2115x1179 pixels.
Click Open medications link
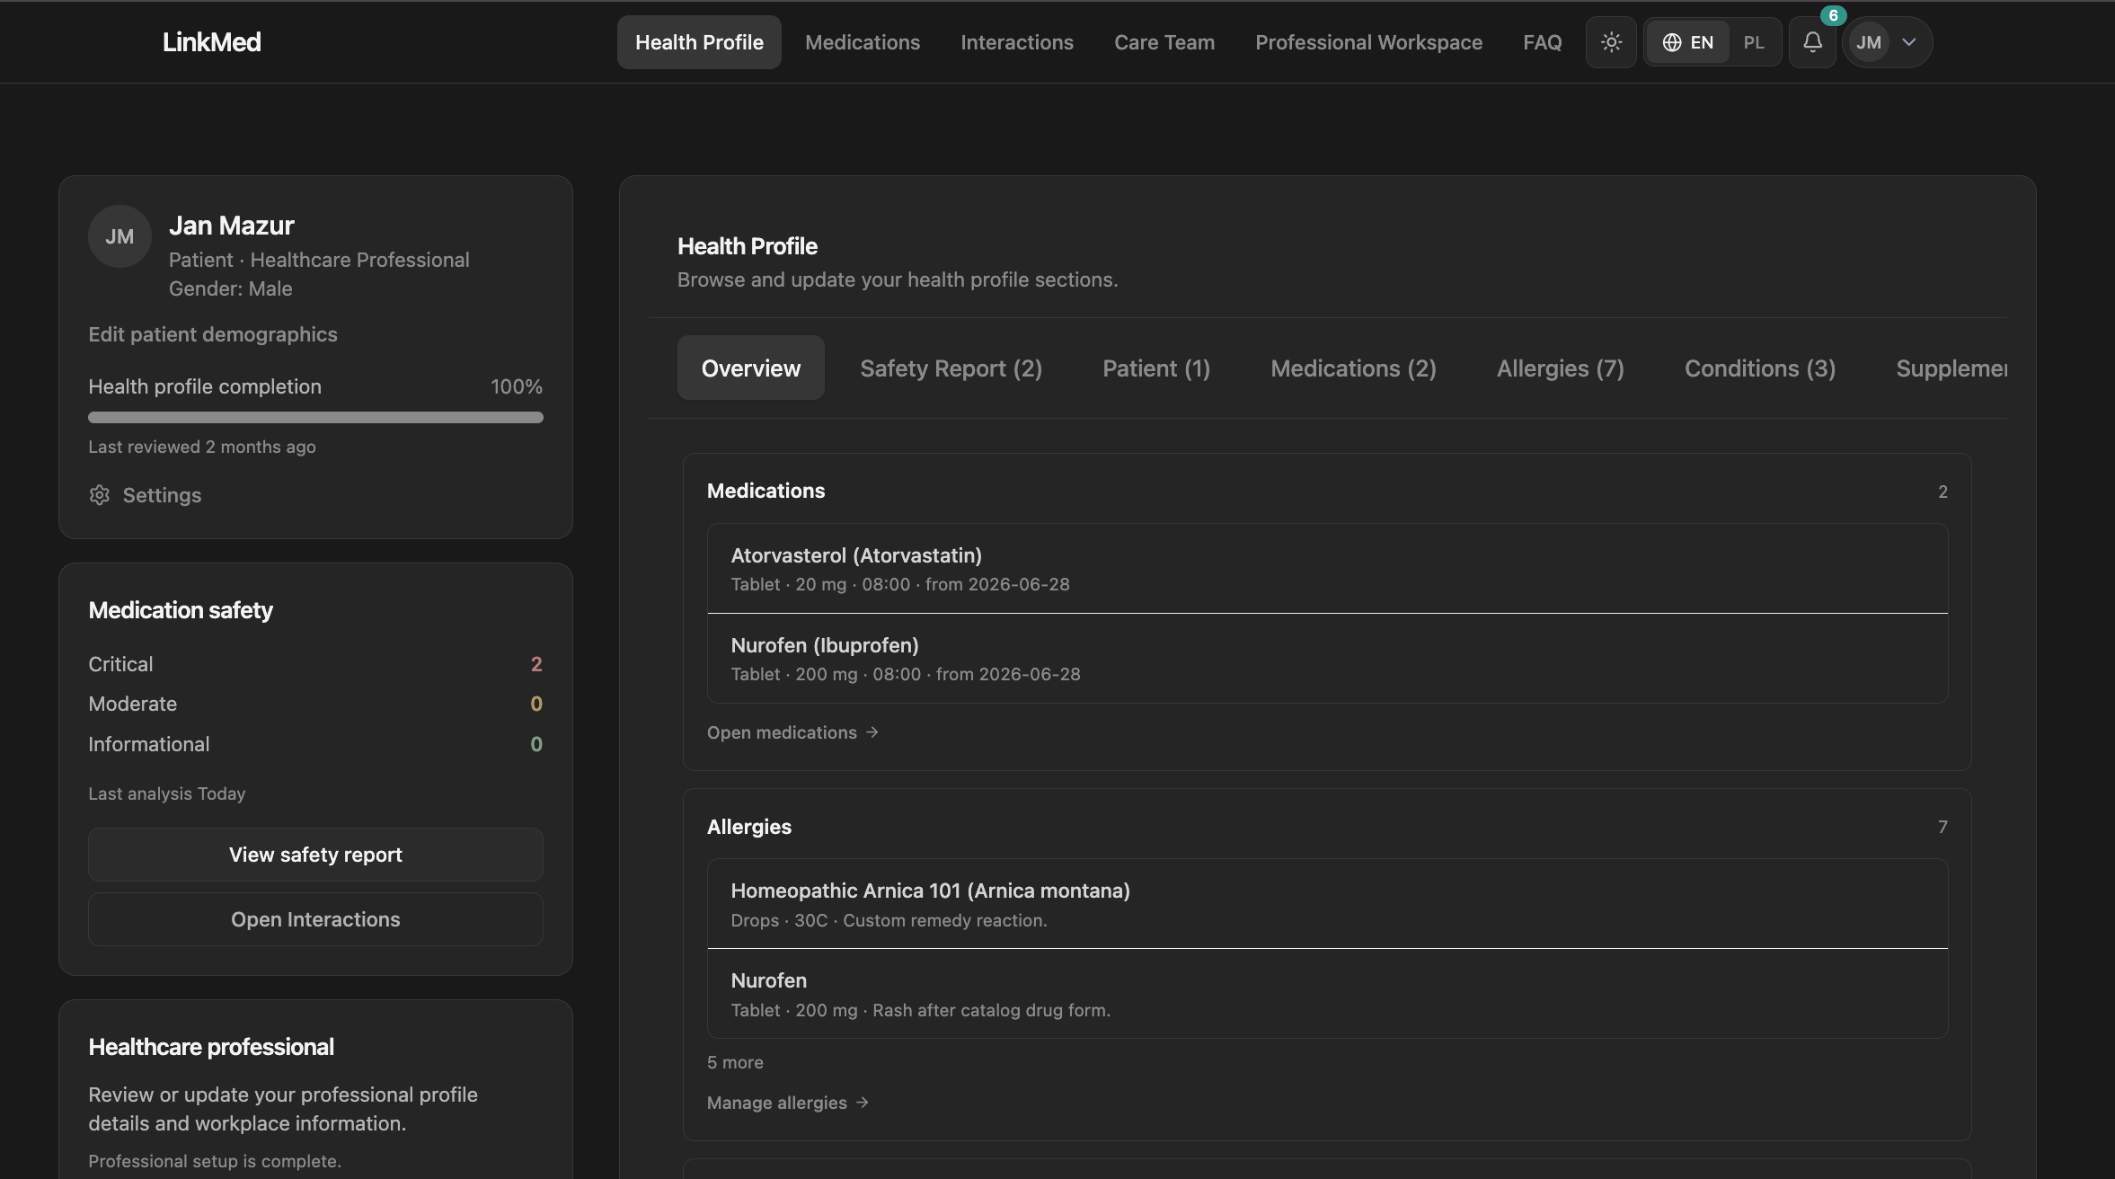click(x=792, y=732)
